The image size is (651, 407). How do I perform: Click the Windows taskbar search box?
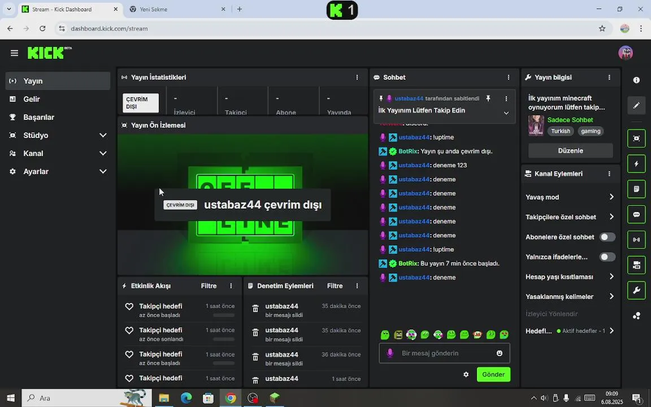point(86,398)
